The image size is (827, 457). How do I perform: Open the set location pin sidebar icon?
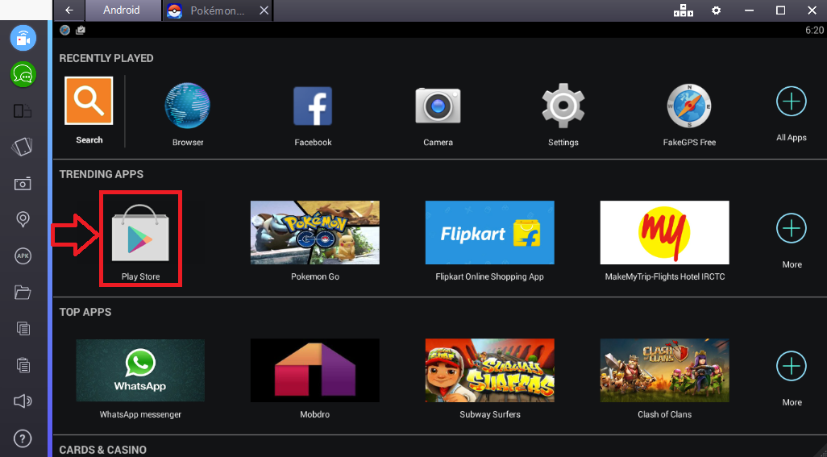[23, 219]
